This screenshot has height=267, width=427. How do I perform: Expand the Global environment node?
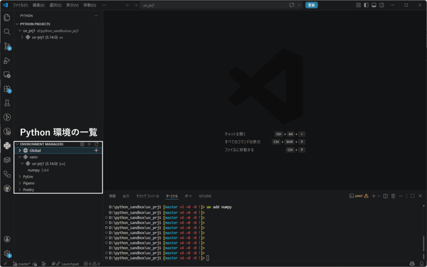tap(20, 151)
